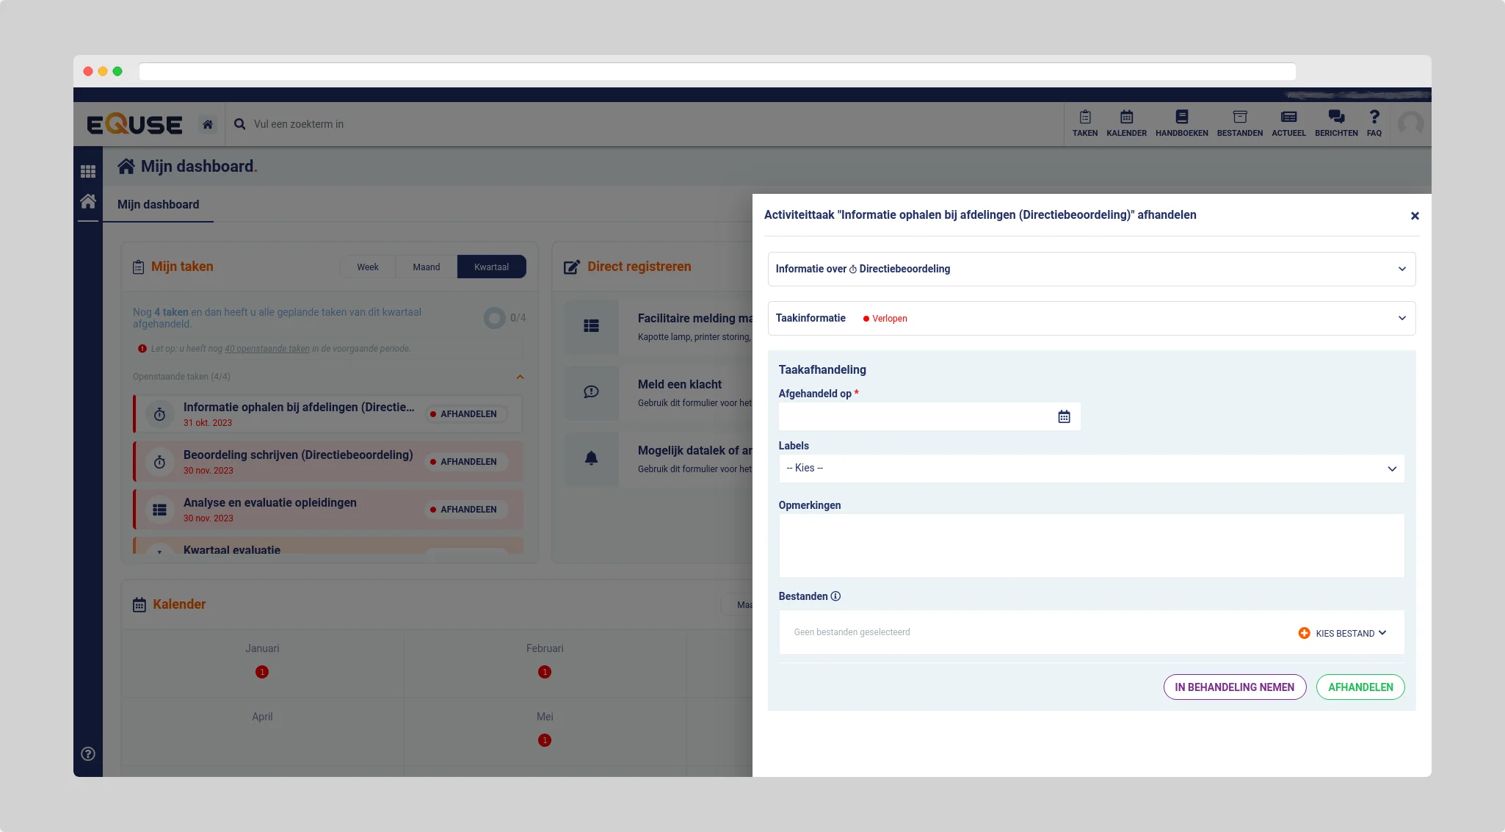Screen dimensions: 1505x832
Task: Select the Kwartaal view toggle
Action: click(x=491, y=267)
